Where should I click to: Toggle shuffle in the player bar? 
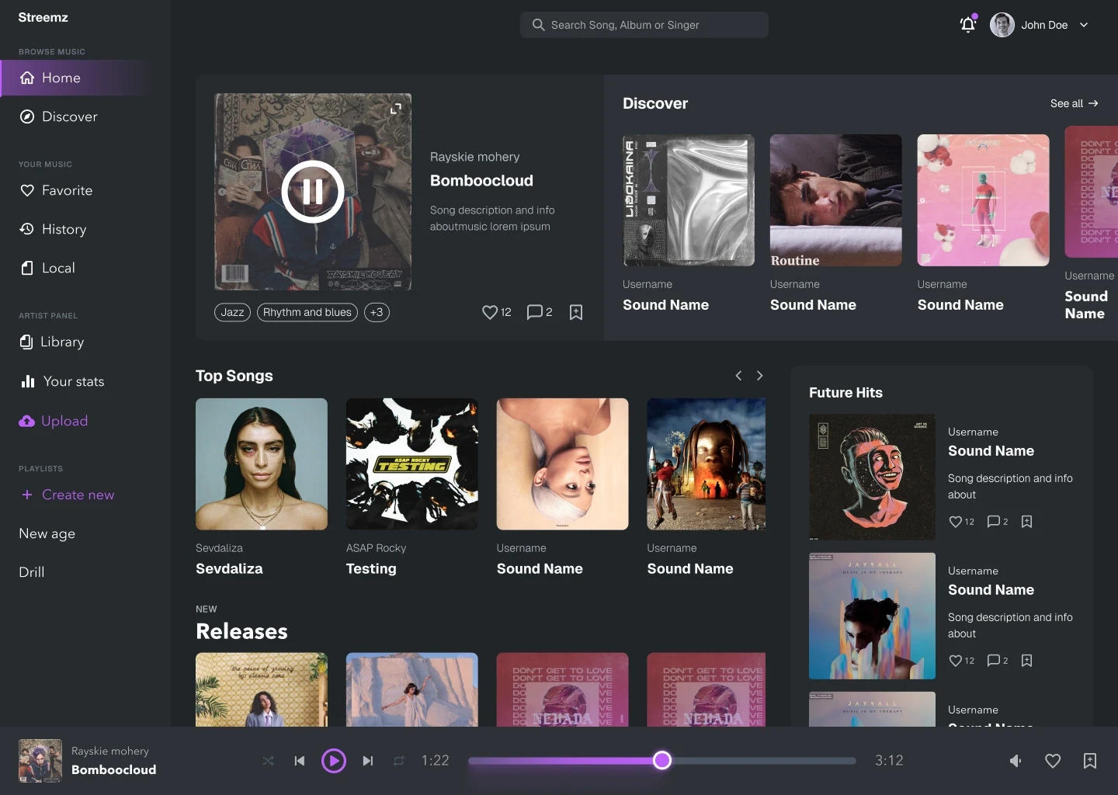pyautogui.click(x=268, y=761)
